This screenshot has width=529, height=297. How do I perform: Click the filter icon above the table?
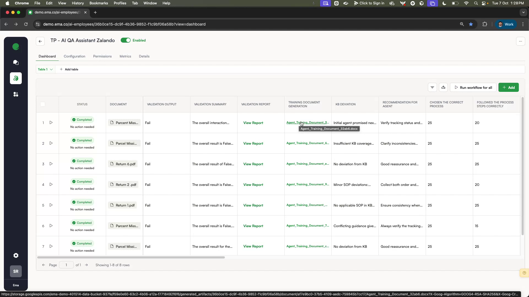tap(432, 87)
